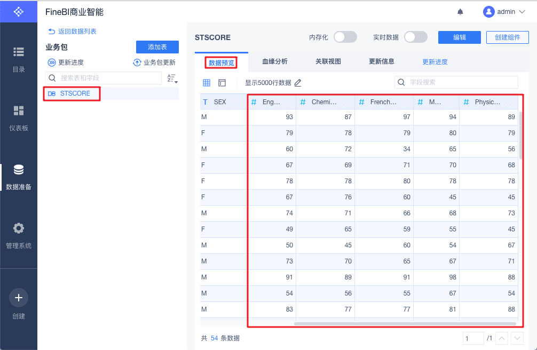The height and width of the screenshot is (350, 537).
Task: Switch to the field layout view icon
Action: tap(222, 83)
